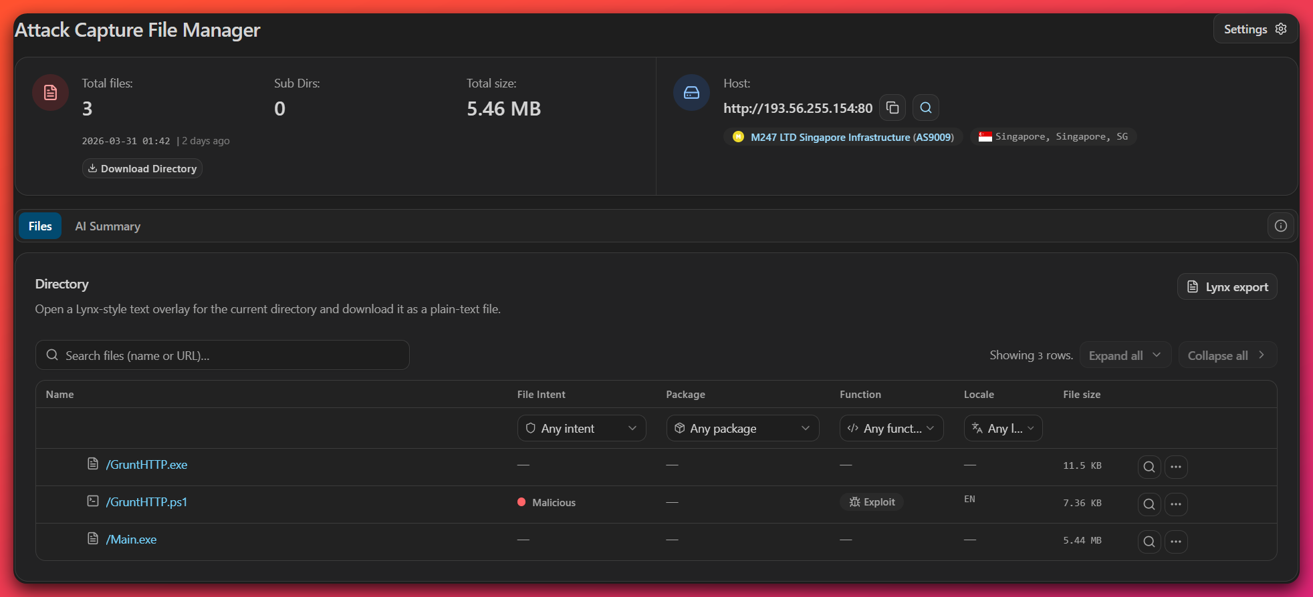This screenshot has height=597, width=1313.
Task: Open the Lynx export overlay
Action: tap(1227, 286)
